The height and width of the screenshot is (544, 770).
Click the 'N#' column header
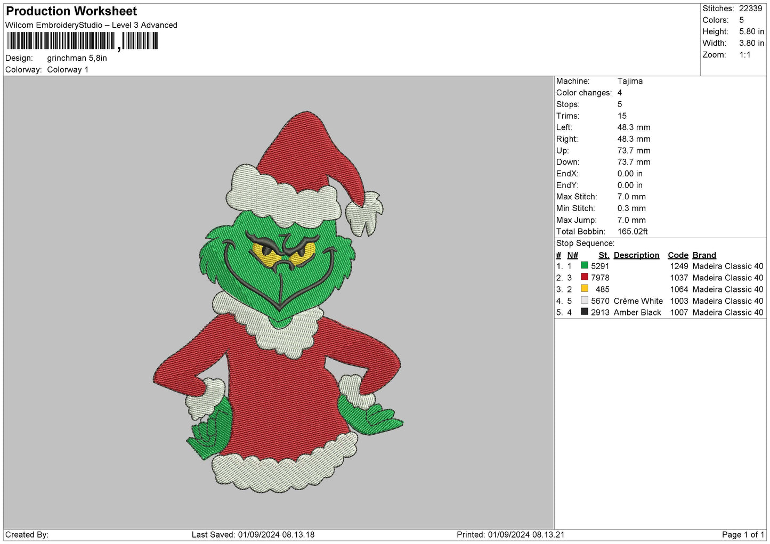572,255
